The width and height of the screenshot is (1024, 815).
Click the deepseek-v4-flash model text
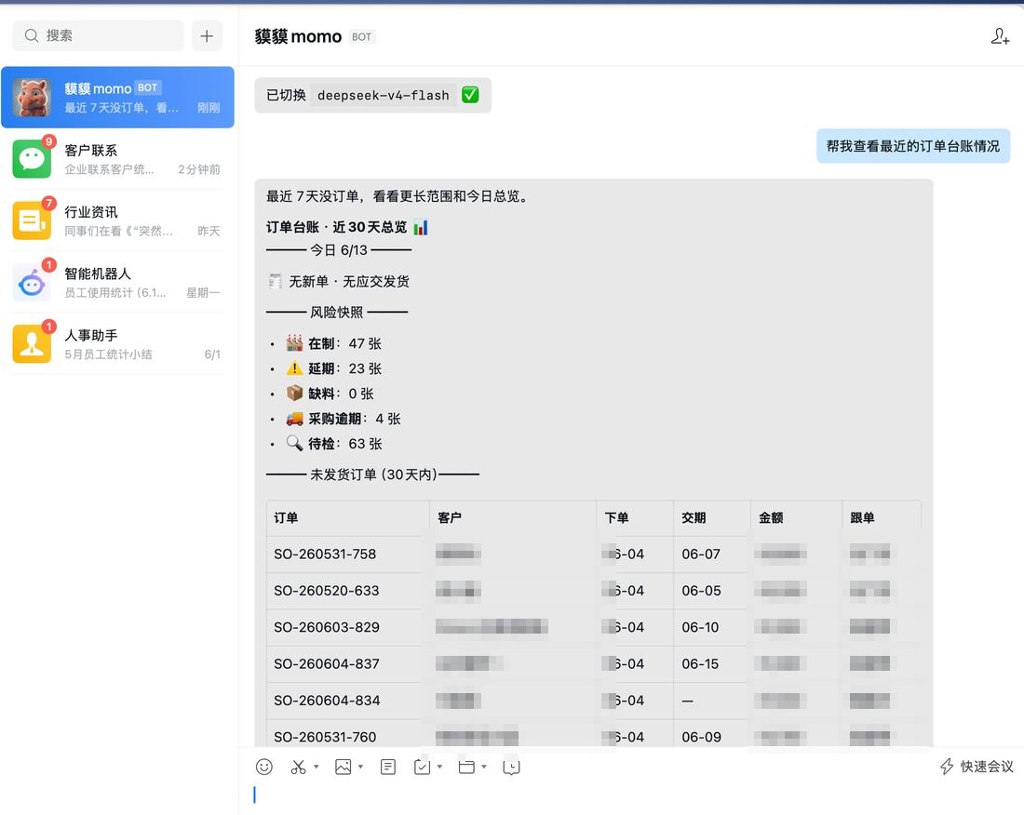[384, 95]
